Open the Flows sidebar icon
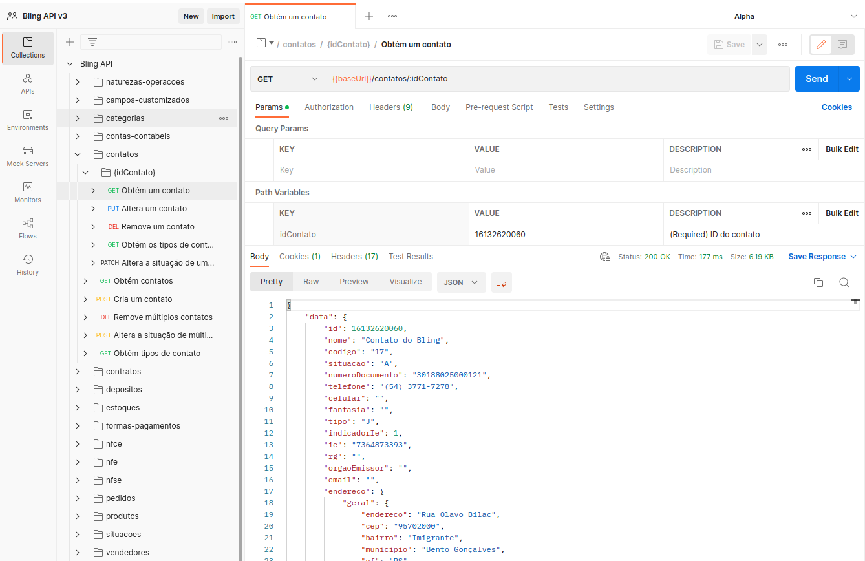The height and width of the screenshot is (561, 865). click(x=28, y=228)
